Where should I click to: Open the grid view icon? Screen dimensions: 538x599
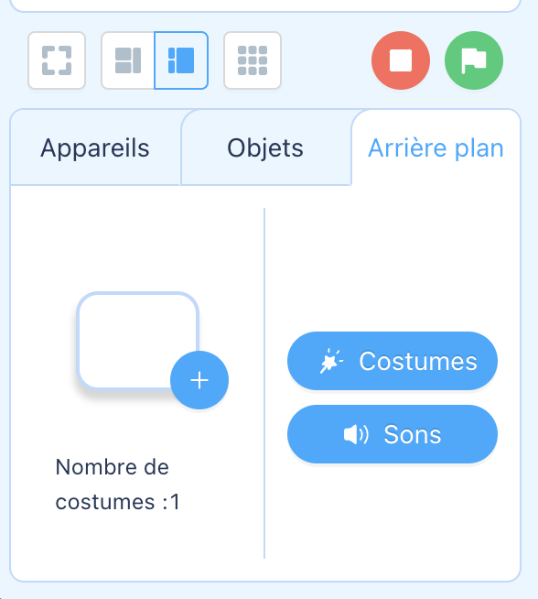pyautogui.click(x=253, y=60)
